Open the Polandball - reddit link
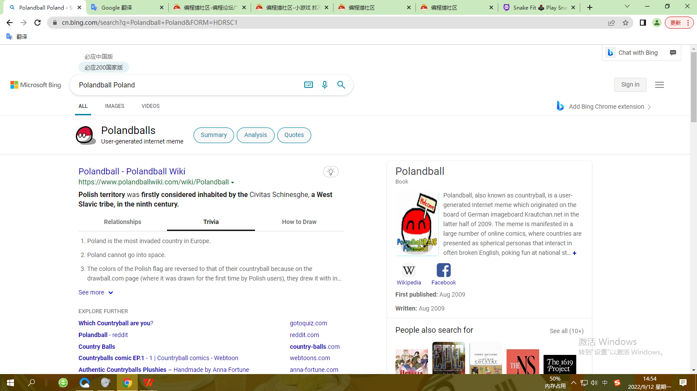The height and width of the screenshot is (391, 697). (x=103, y=335)
